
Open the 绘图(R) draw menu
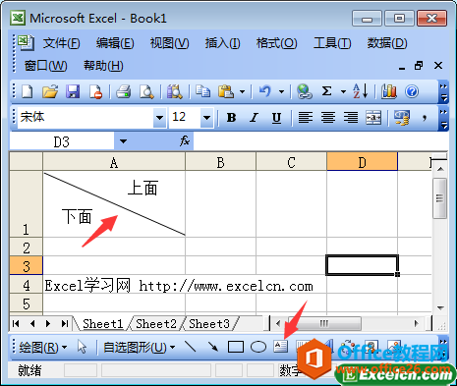pyautogui.click(x=43, y=347)
